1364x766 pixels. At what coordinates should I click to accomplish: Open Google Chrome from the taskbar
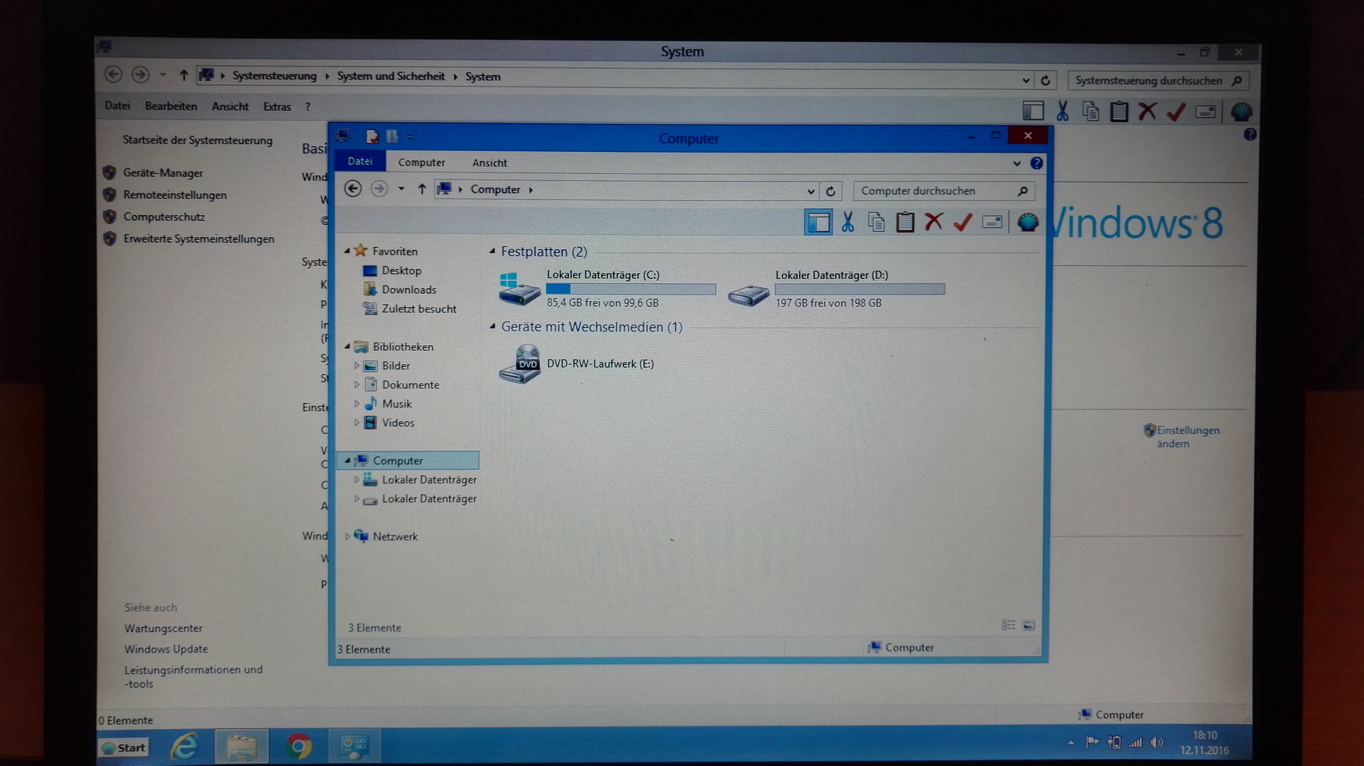click(298, 746)
